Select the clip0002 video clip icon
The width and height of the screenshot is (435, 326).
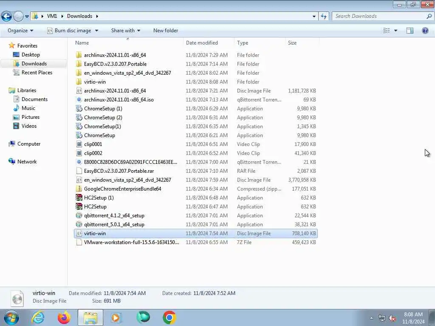tap(79, 153)
